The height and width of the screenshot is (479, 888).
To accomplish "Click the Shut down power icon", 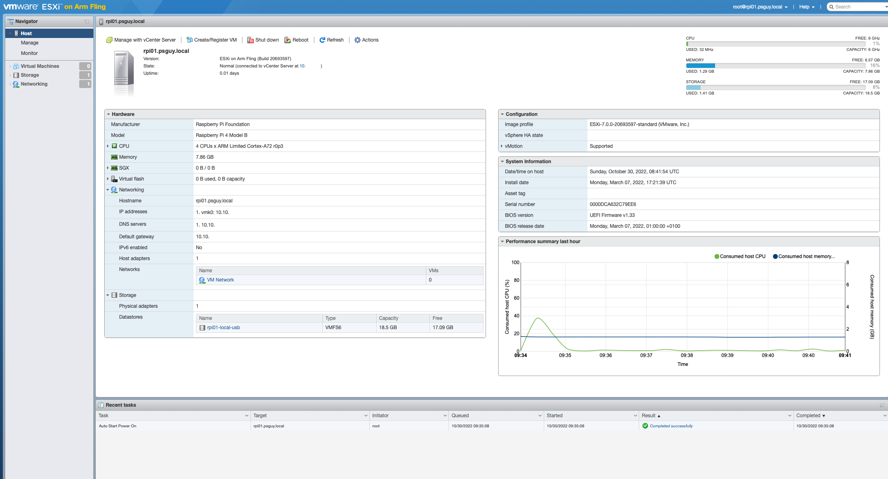I will click(x=250, y=40).
